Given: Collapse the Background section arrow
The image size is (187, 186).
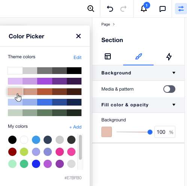Looking at the screenshot, I should pyautogui.click(x=174, y=73).
